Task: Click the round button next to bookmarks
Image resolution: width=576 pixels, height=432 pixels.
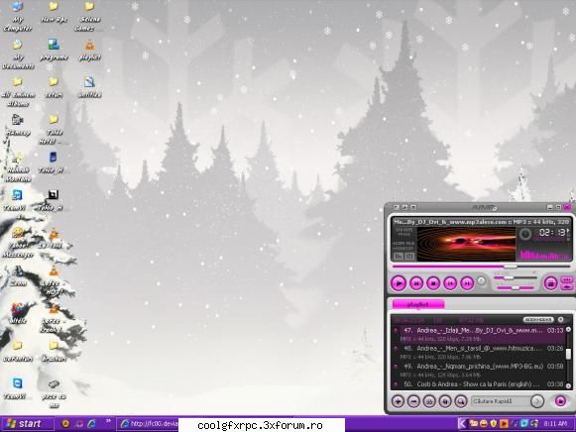Action: (x=560, y=319)
